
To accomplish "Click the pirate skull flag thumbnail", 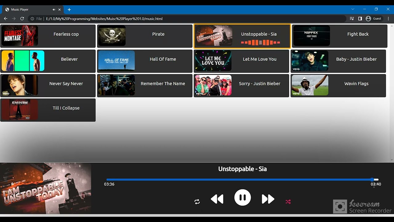I will pyautogui.click(x=112, y=36).
